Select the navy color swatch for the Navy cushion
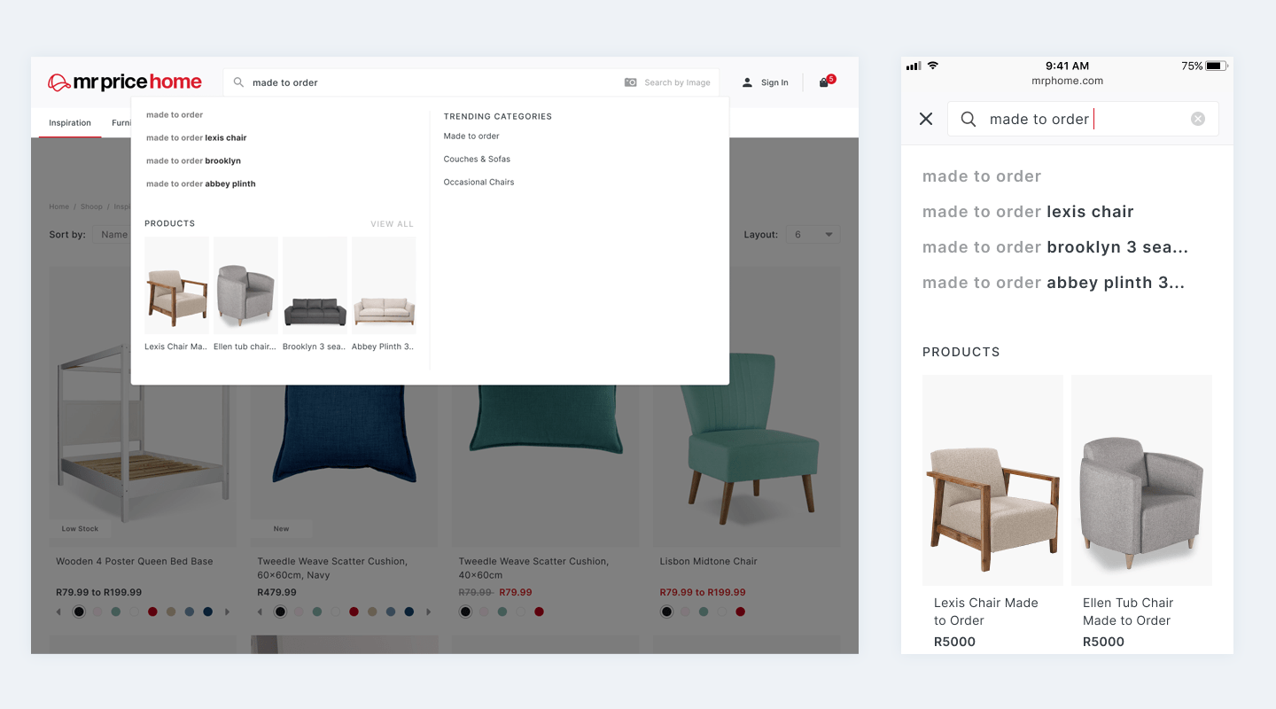 (x=408, y=612)
